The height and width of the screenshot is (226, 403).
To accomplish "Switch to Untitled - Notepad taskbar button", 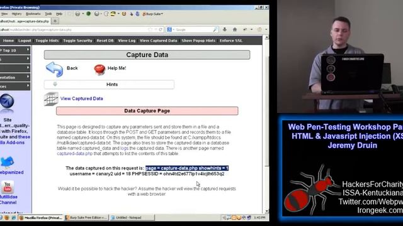I will coord(132,218).
